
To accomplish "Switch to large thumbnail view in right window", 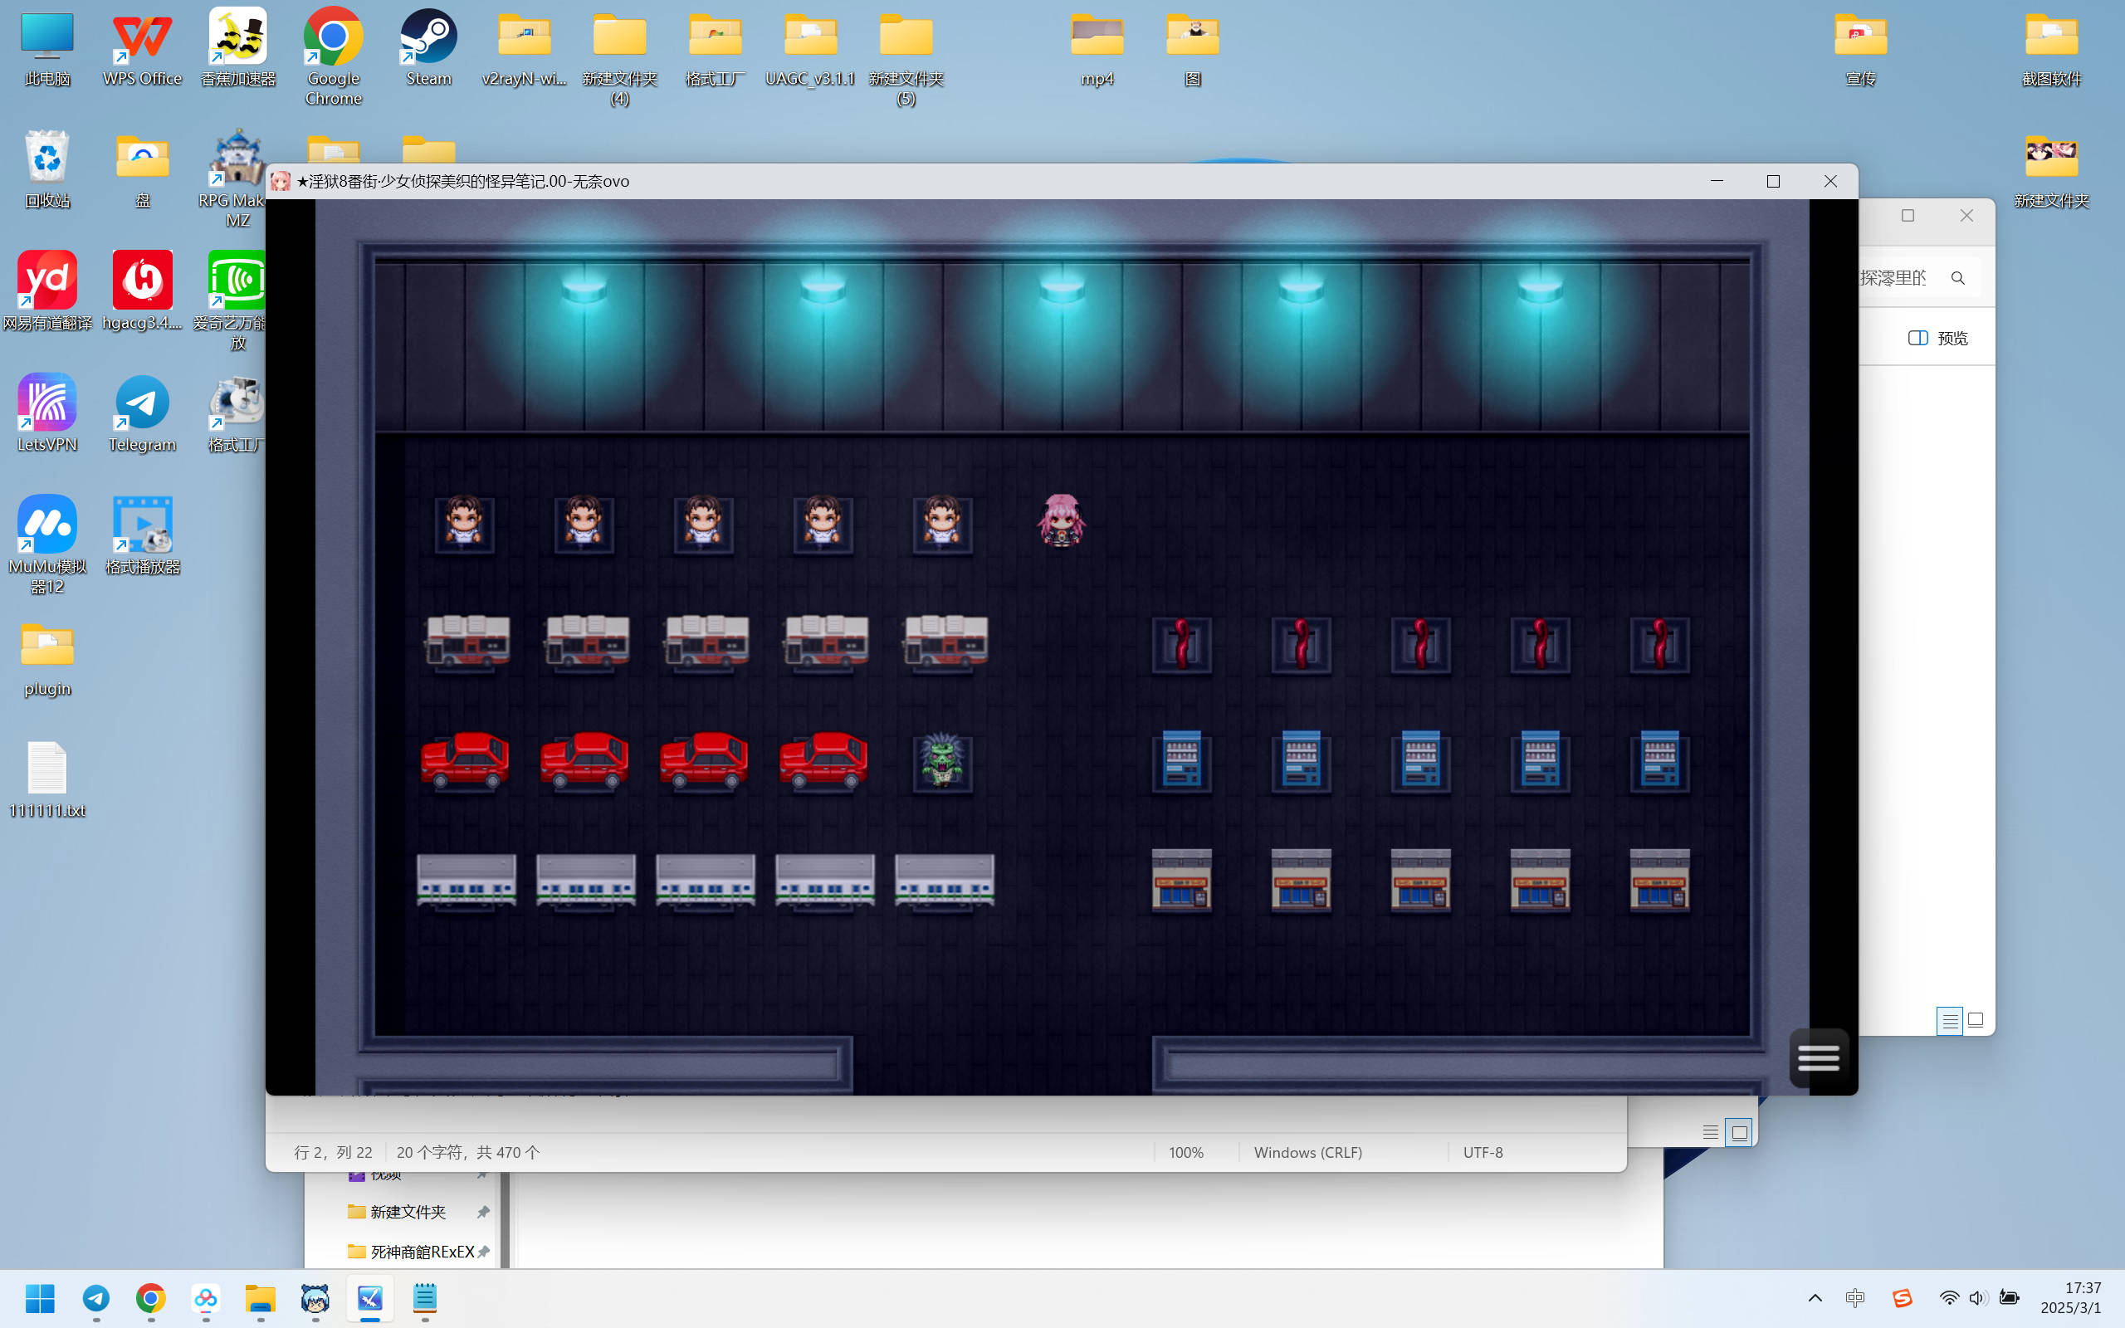I will (x=1976, y=1021).
